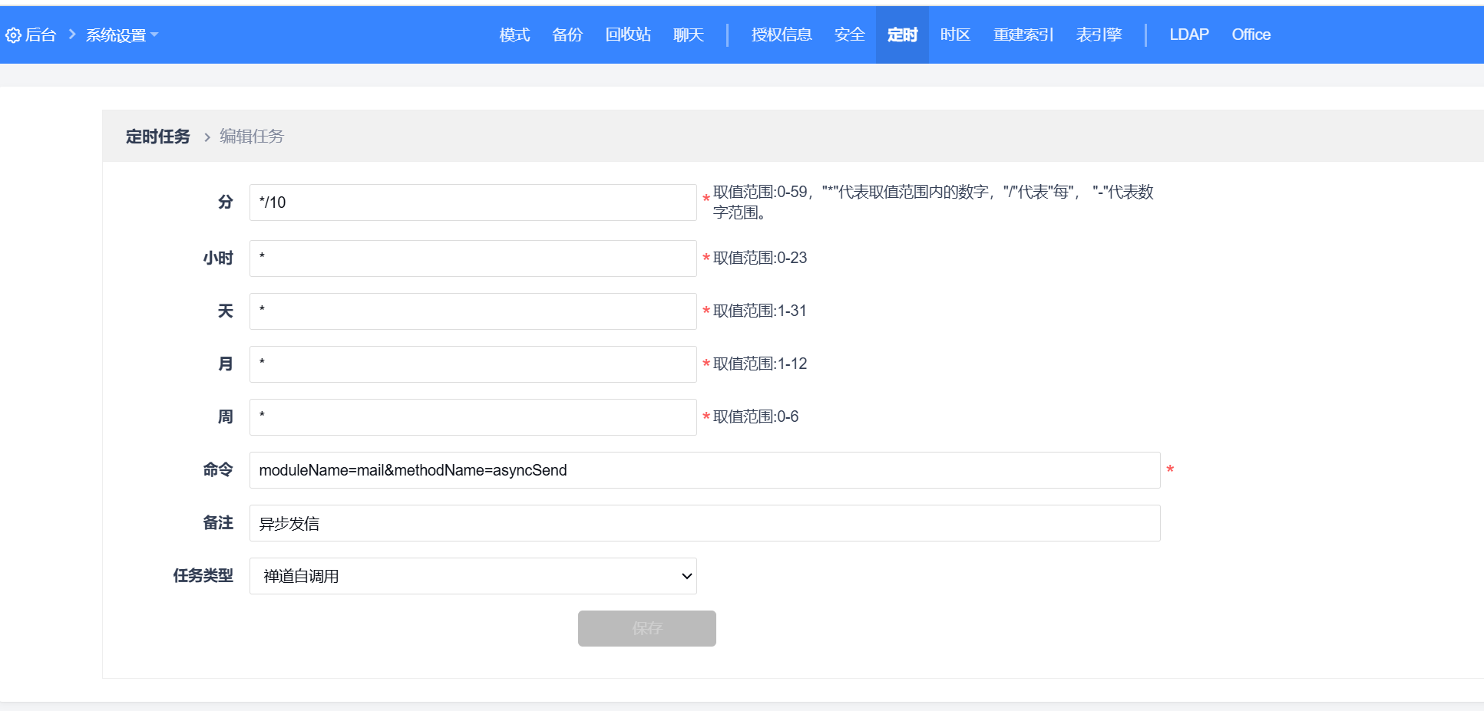This screenshot has width=1484, height=711.
Task: Expand the 系统设置 dropdown menu
Action: (121, 35)
